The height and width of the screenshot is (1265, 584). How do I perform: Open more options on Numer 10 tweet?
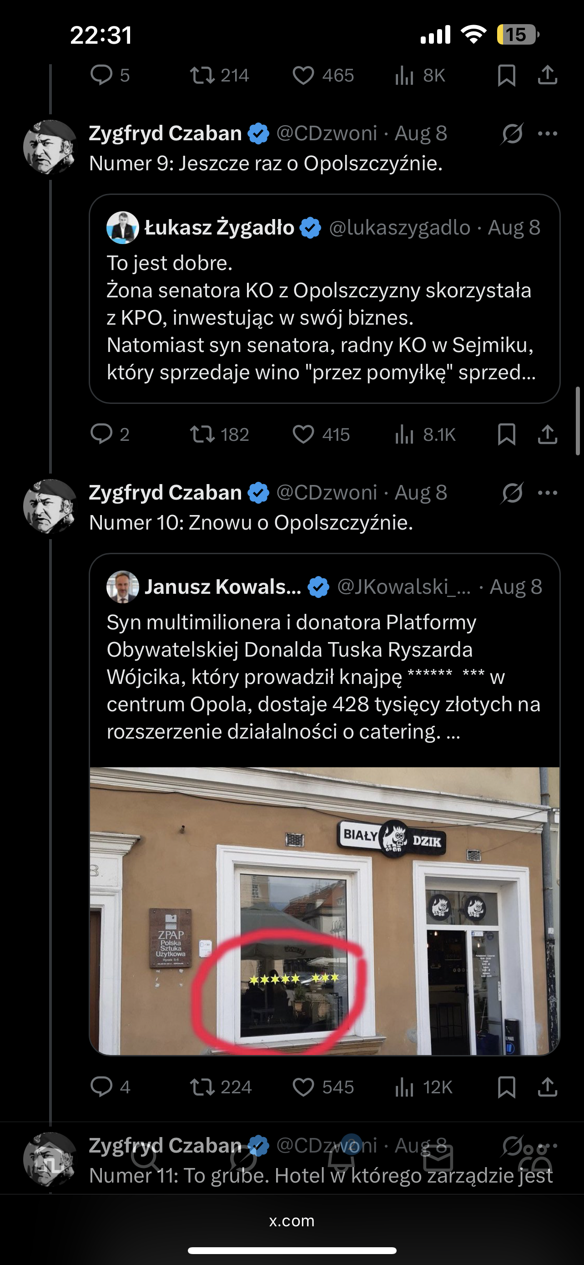tap(547, 493)
